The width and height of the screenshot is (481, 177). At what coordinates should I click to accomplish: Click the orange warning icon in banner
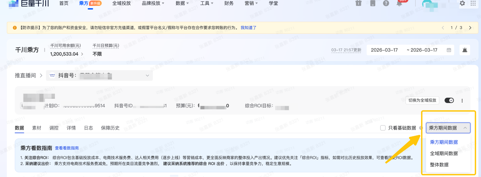click(15, 28)
